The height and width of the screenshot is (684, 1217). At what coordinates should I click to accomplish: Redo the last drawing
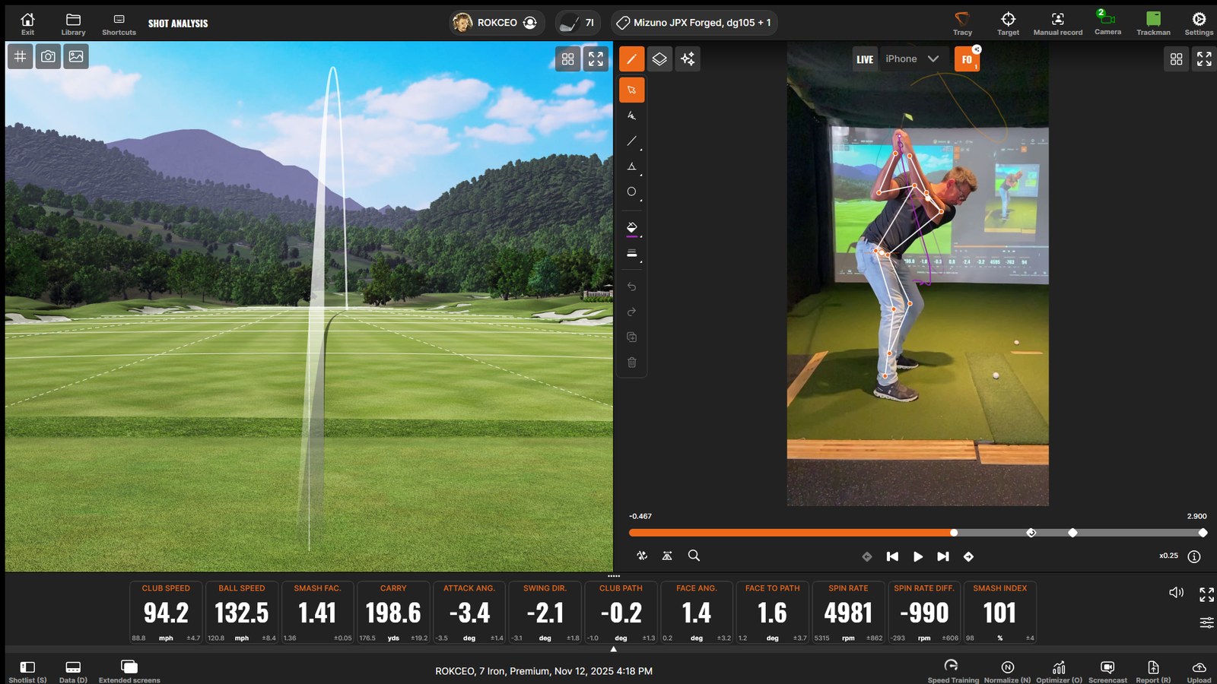(631, 312)
